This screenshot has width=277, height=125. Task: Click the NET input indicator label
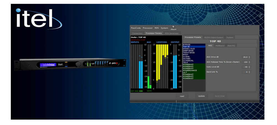(132, 91)
